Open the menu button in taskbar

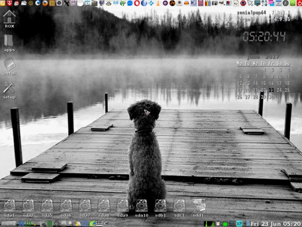point(8,224)
